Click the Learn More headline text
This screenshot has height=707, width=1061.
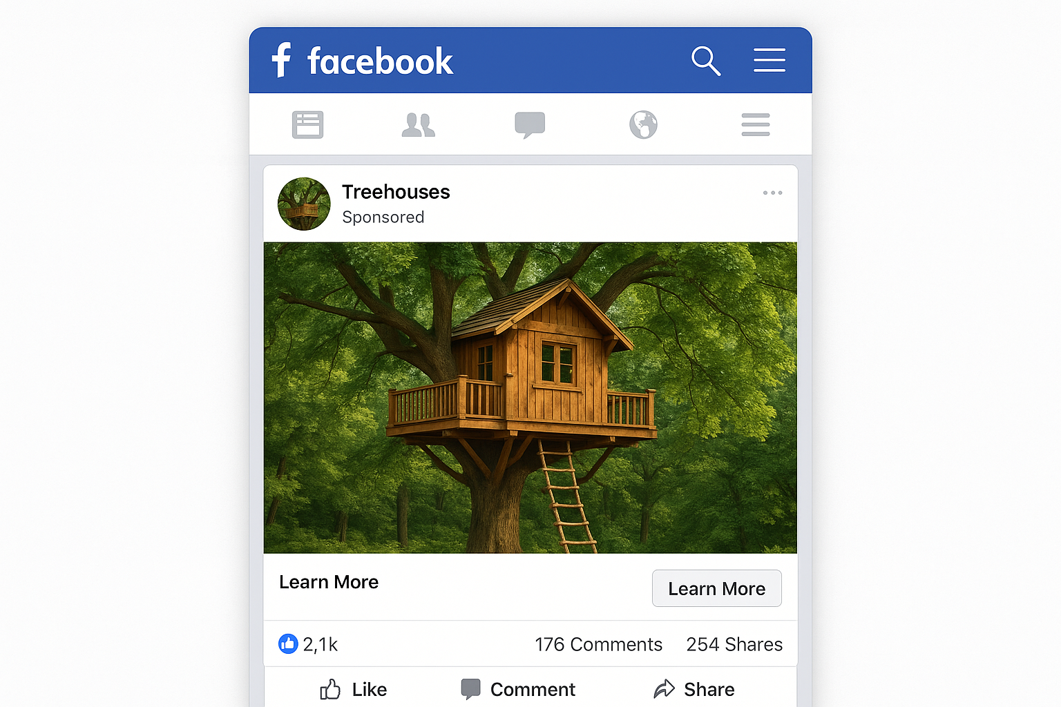(x=329, y=582)
